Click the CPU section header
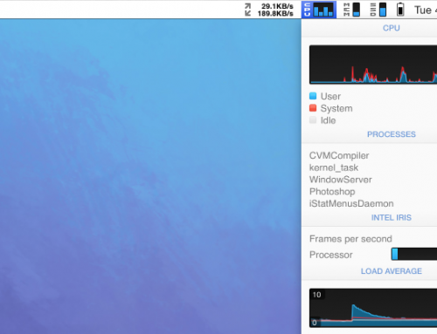This screenshot has width=437, height=334. coord(391,28)
